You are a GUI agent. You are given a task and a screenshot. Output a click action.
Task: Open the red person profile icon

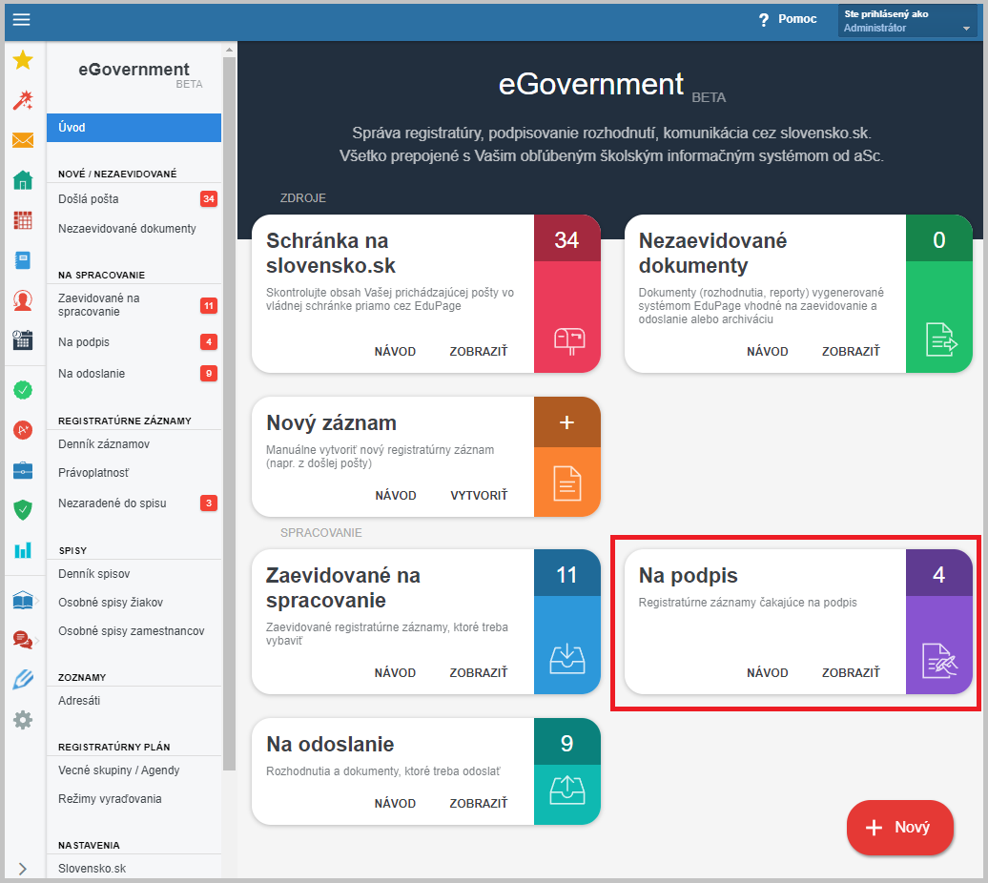pyautogui.click(x=23, y=300)
